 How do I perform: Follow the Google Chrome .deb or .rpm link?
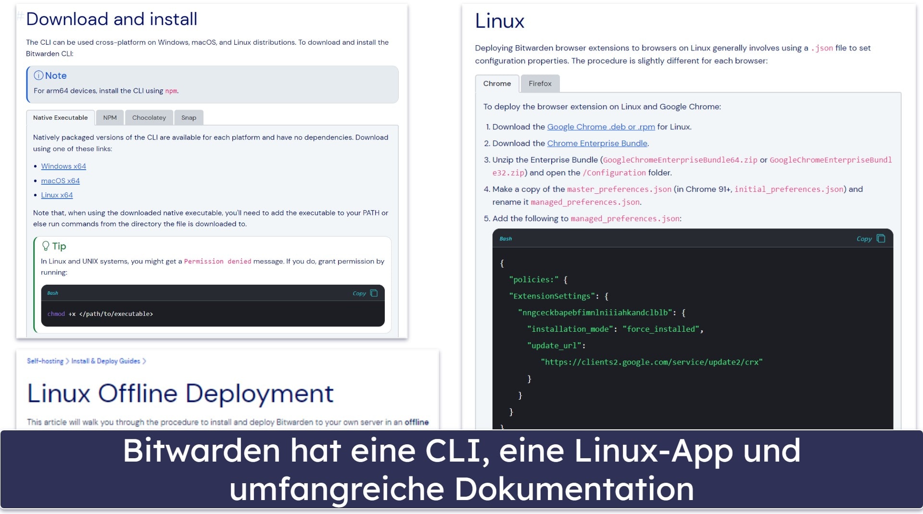tap(601, 127)
